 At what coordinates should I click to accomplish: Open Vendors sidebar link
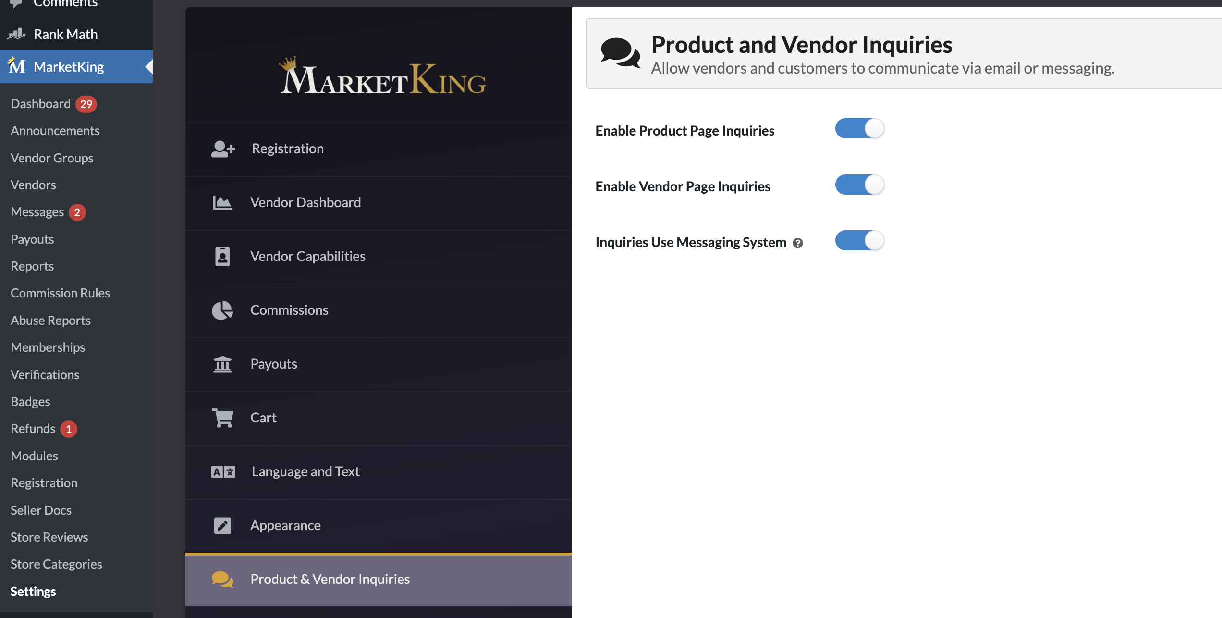[33, 185]
